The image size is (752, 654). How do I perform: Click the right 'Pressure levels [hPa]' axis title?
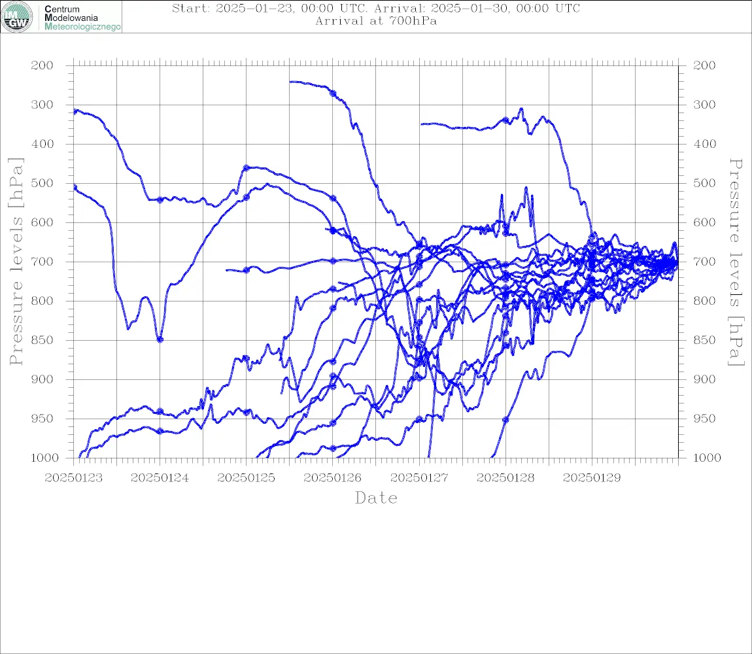point(736,262)
